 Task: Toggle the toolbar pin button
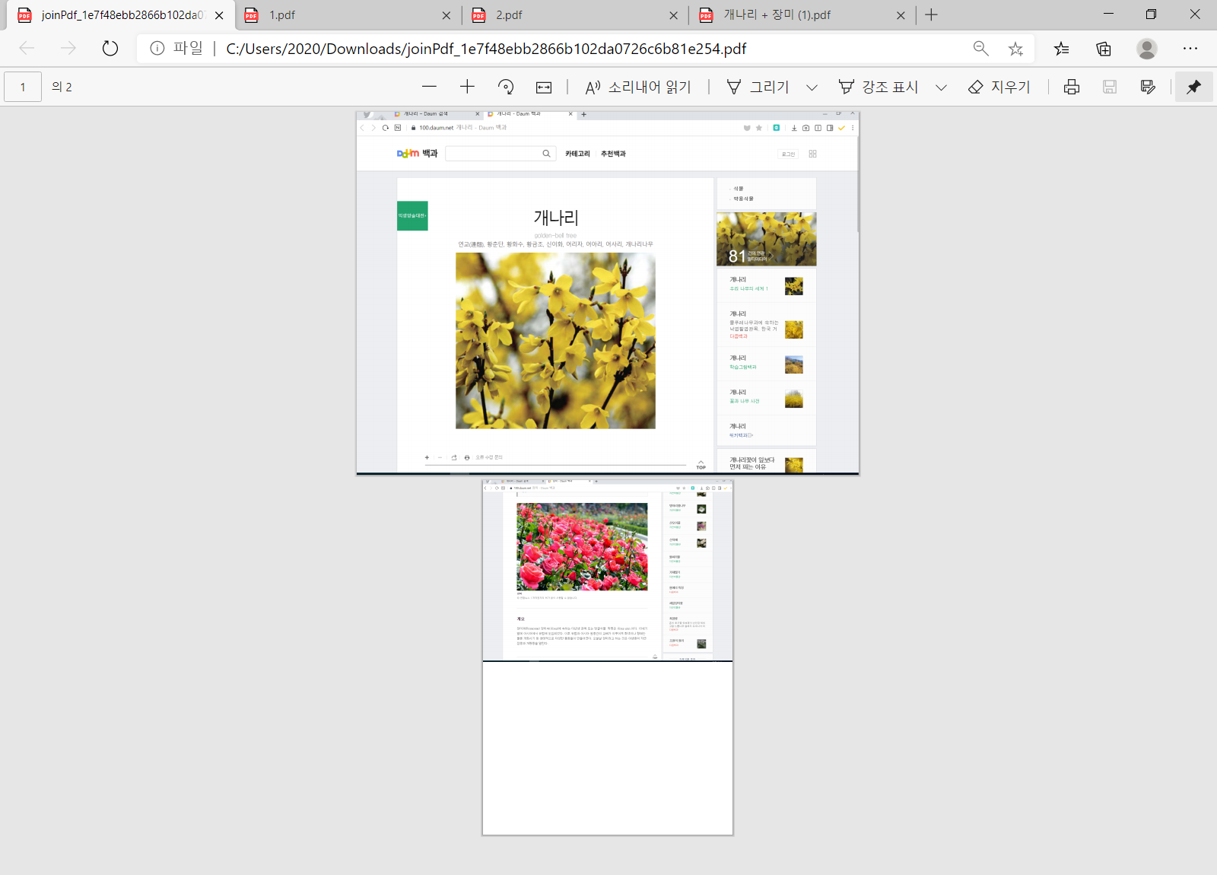pos(1194,87)
